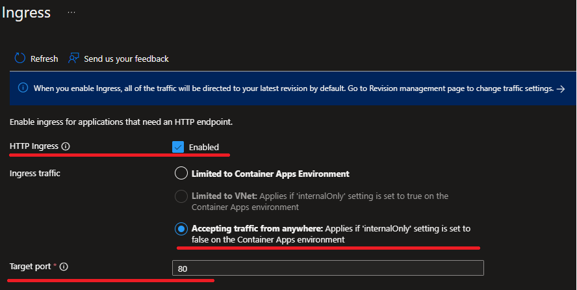Uncheck the HTTP Ingress Enabled checkbox
This screenshot has height=290, width=577.
click(178, 147)
